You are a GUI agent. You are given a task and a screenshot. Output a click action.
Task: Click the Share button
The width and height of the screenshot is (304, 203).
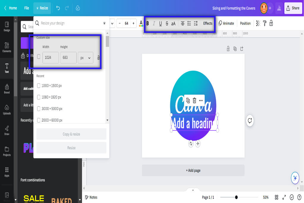point(293,8)
